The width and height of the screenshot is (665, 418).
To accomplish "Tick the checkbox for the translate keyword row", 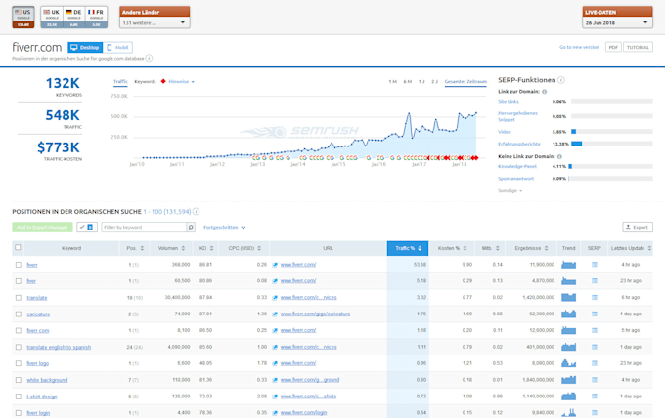I will 18,297.
